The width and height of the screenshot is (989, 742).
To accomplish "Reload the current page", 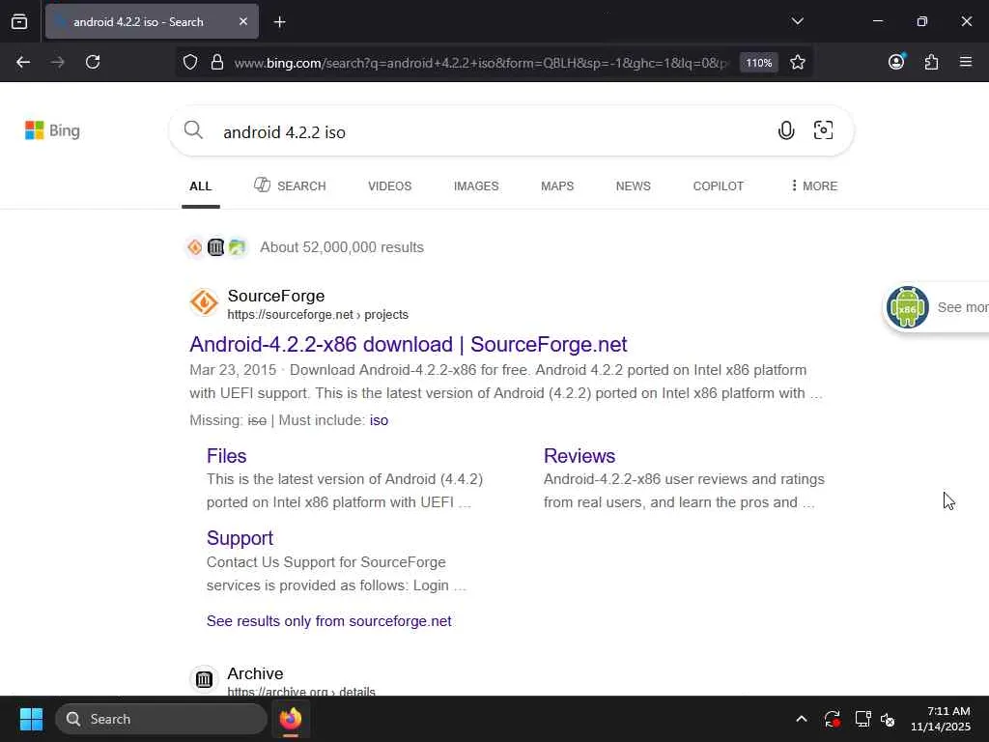I will pyautogui.click(x=93, y=62).
